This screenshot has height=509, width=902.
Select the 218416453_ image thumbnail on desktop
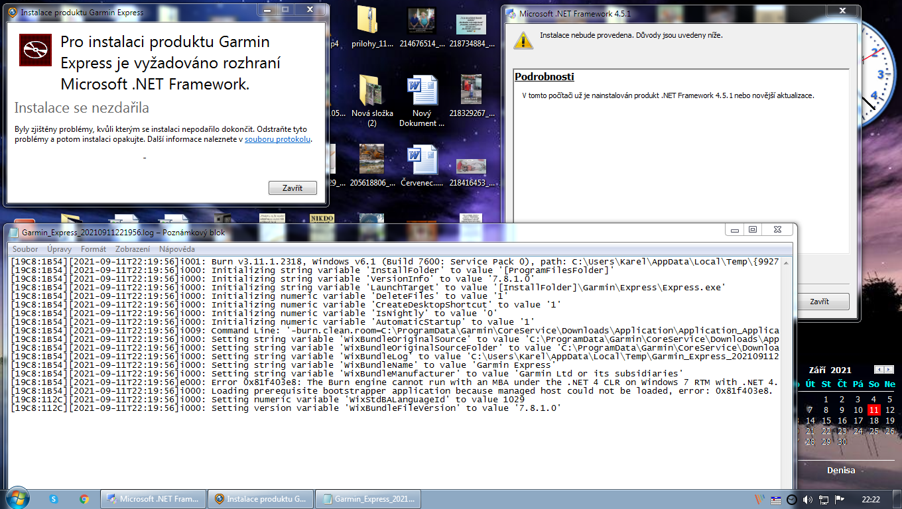pos(472,171)
